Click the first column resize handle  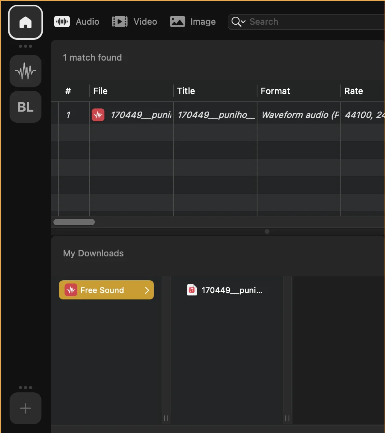tap(166, 418)
